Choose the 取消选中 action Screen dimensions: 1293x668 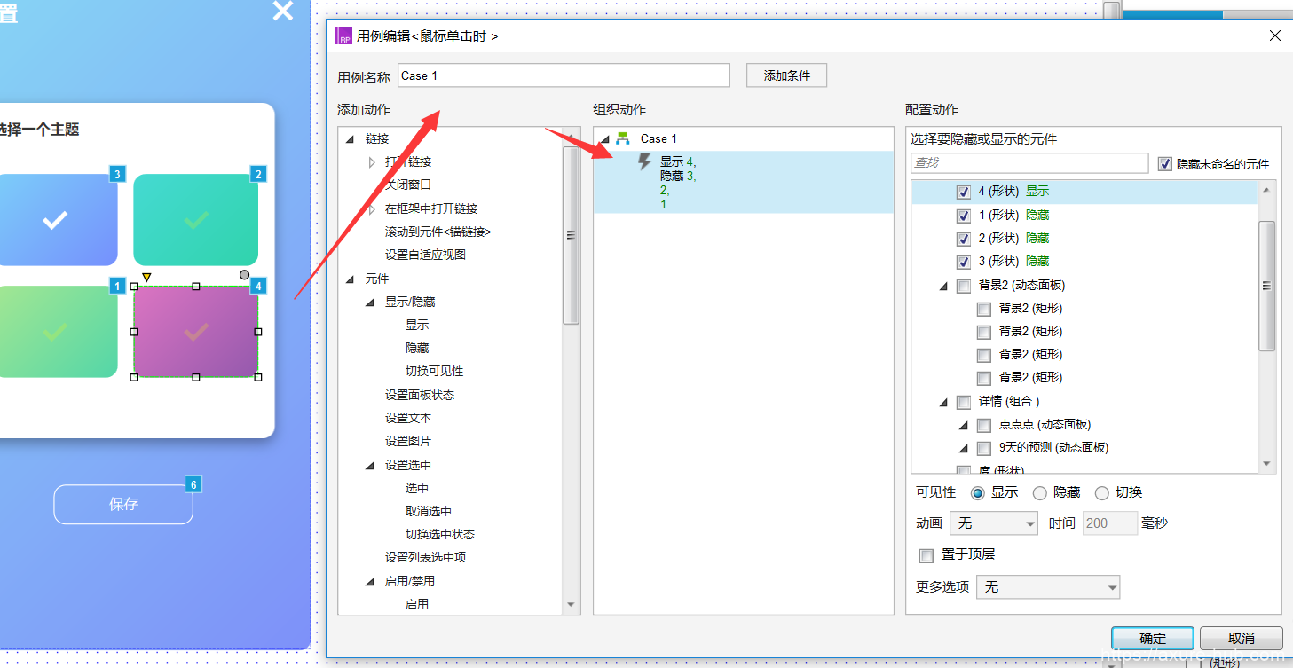coord(429,512)
